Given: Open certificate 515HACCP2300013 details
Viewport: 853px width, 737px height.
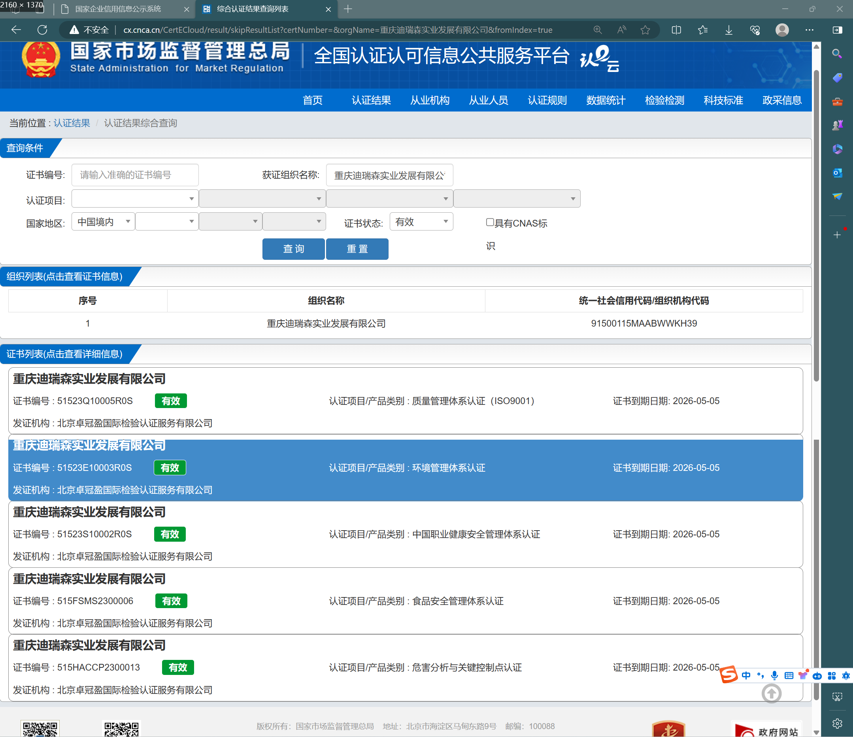Looking at the screenshot, I should click(406, 667).
